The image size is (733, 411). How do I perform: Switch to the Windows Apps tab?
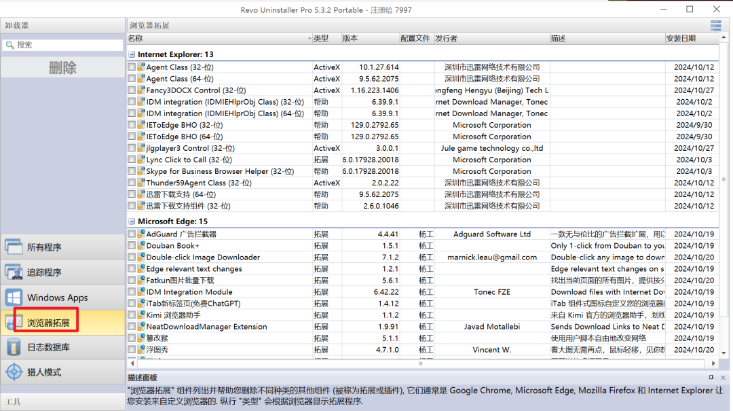coord(62,298)
